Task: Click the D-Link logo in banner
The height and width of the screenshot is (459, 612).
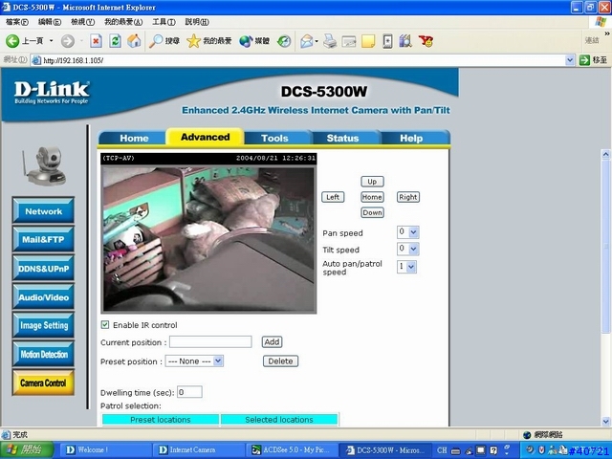Action: coord(52,93)
